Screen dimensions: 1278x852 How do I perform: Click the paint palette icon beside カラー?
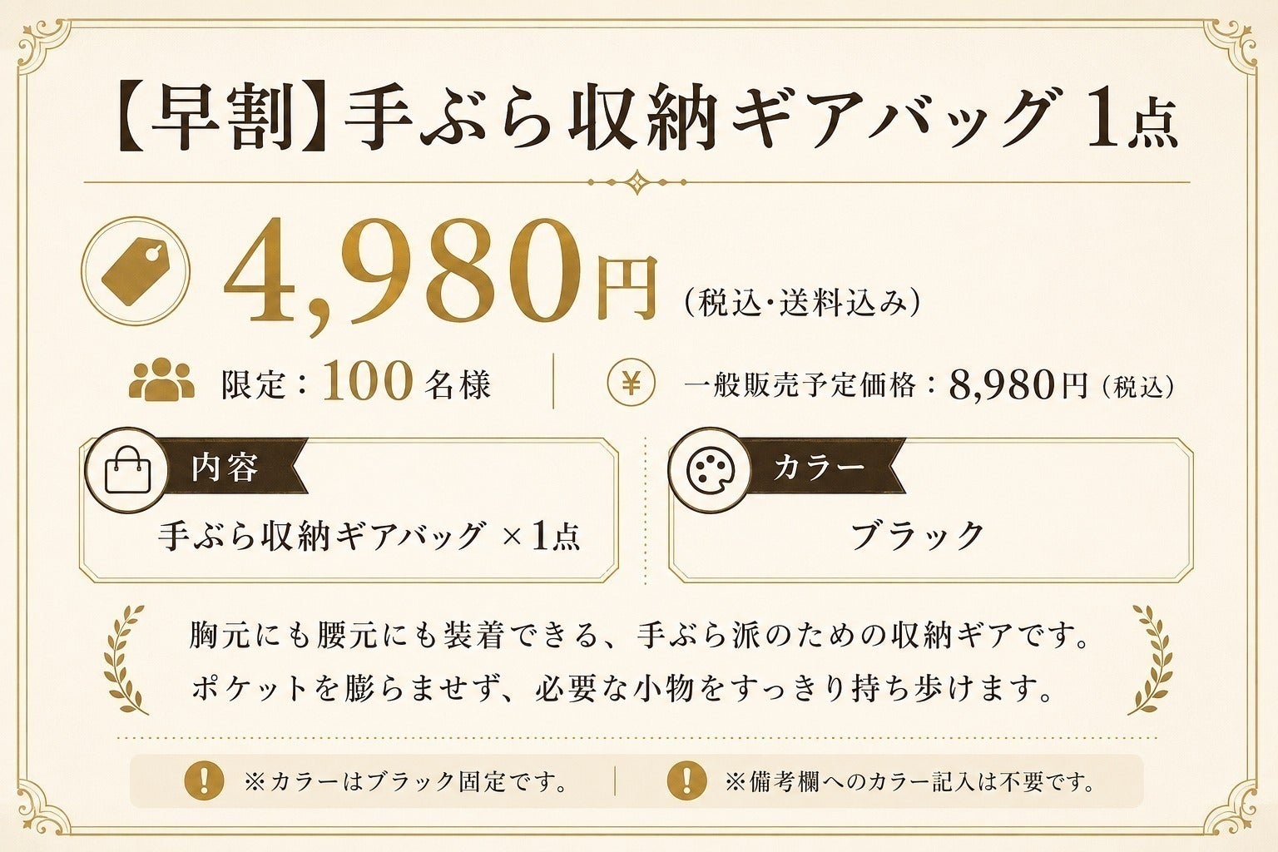click(711, 470)
